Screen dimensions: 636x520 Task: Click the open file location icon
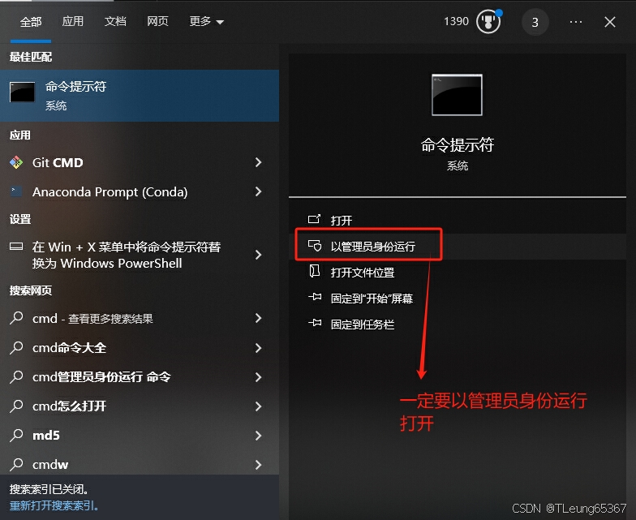[x=315, y=271]
